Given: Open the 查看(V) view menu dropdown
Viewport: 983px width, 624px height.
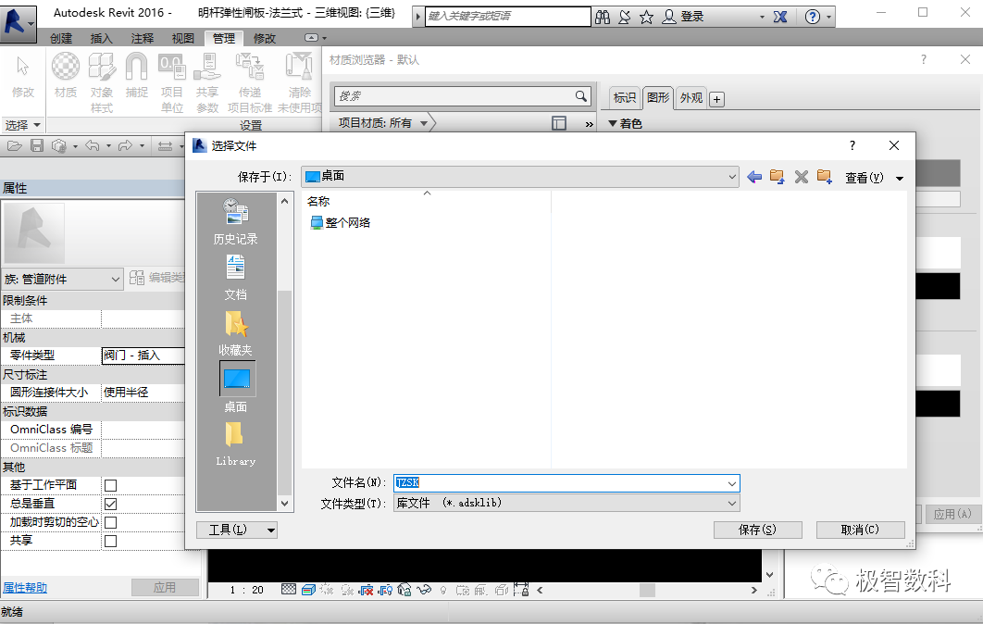Looking at the screenshot, I should click(874, 178).
